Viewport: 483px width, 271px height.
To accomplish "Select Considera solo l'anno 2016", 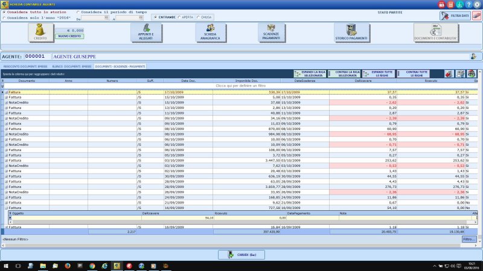I will pyautogui.click(x=36, y=18).
